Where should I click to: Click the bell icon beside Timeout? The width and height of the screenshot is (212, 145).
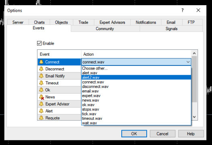(41, 83)
